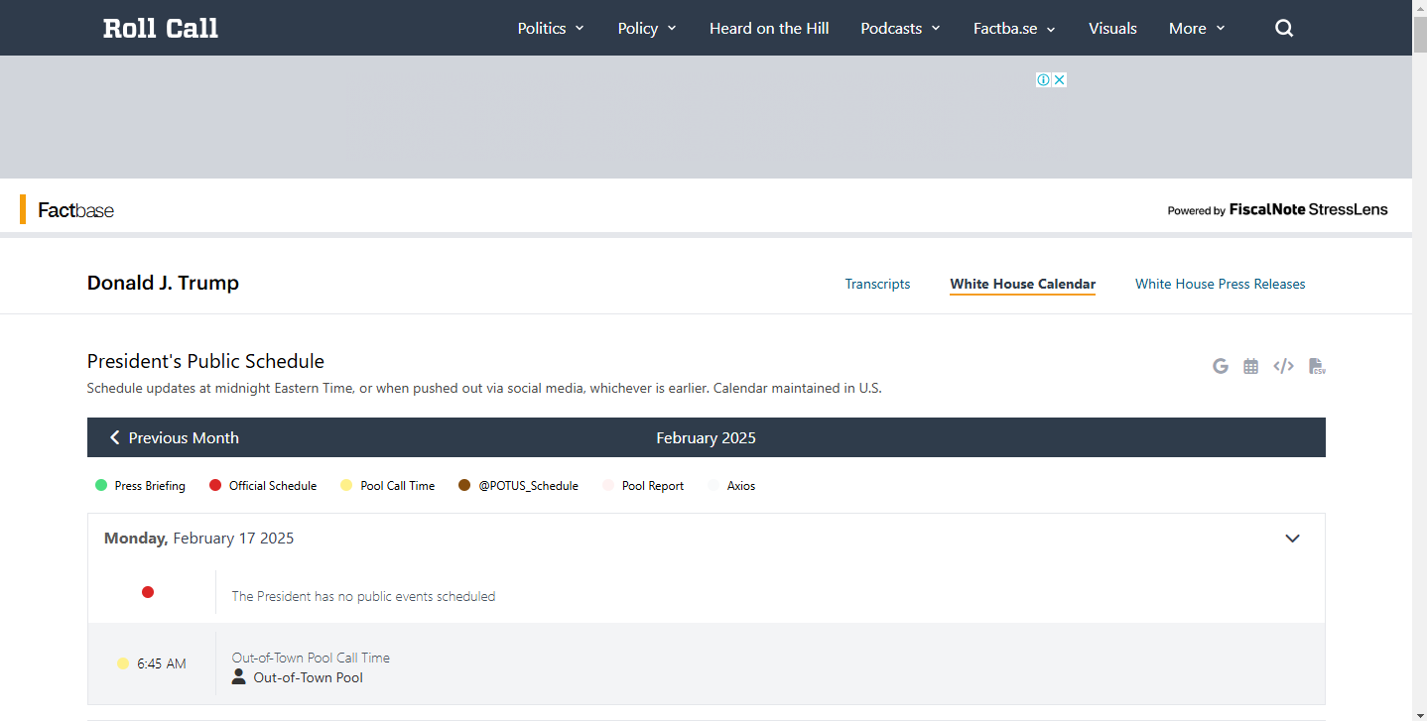Expand the Politics menu
The width and height of the screenshot is (1427, 721).
[x=551, y=28]
